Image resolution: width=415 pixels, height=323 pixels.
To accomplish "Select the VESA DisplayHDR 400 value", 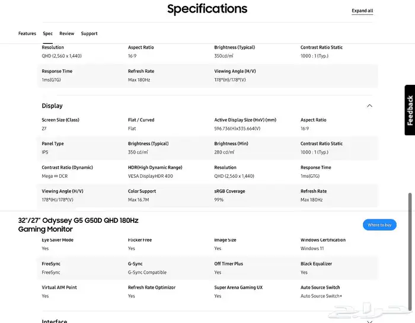I will coord(151,176).
